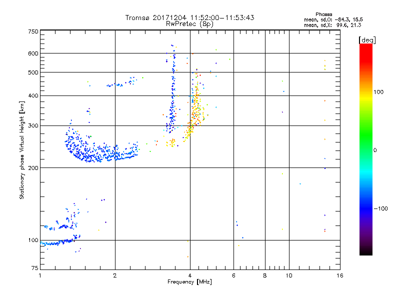Click x-axis tick label '10'
The height and width of the screenshot is (300, 400).
(289, 275)
